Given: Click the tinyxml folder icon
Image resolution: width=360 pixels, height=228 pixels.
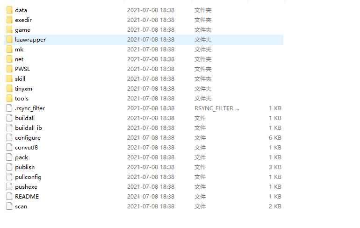Looking at the screenshot, I should (9, 89).
